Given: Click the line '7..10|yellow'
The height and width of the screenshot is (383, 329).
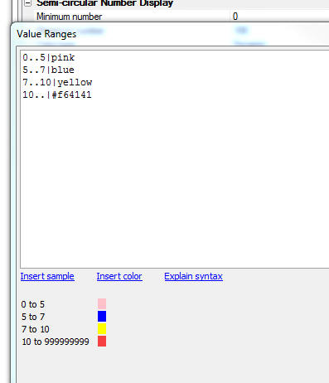Looking at the screenshot, I should 57,82.
